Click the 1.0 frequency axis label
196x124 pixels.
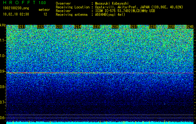pos(3,56)
